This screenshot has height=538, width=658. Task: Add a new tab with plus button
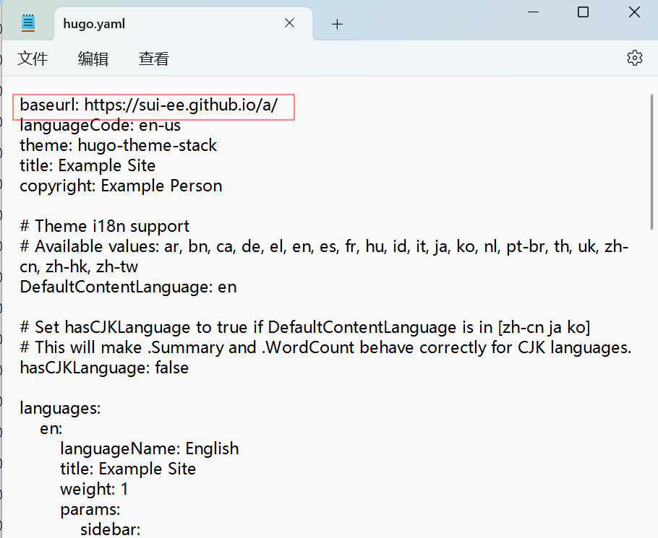[x=337, y=25]
